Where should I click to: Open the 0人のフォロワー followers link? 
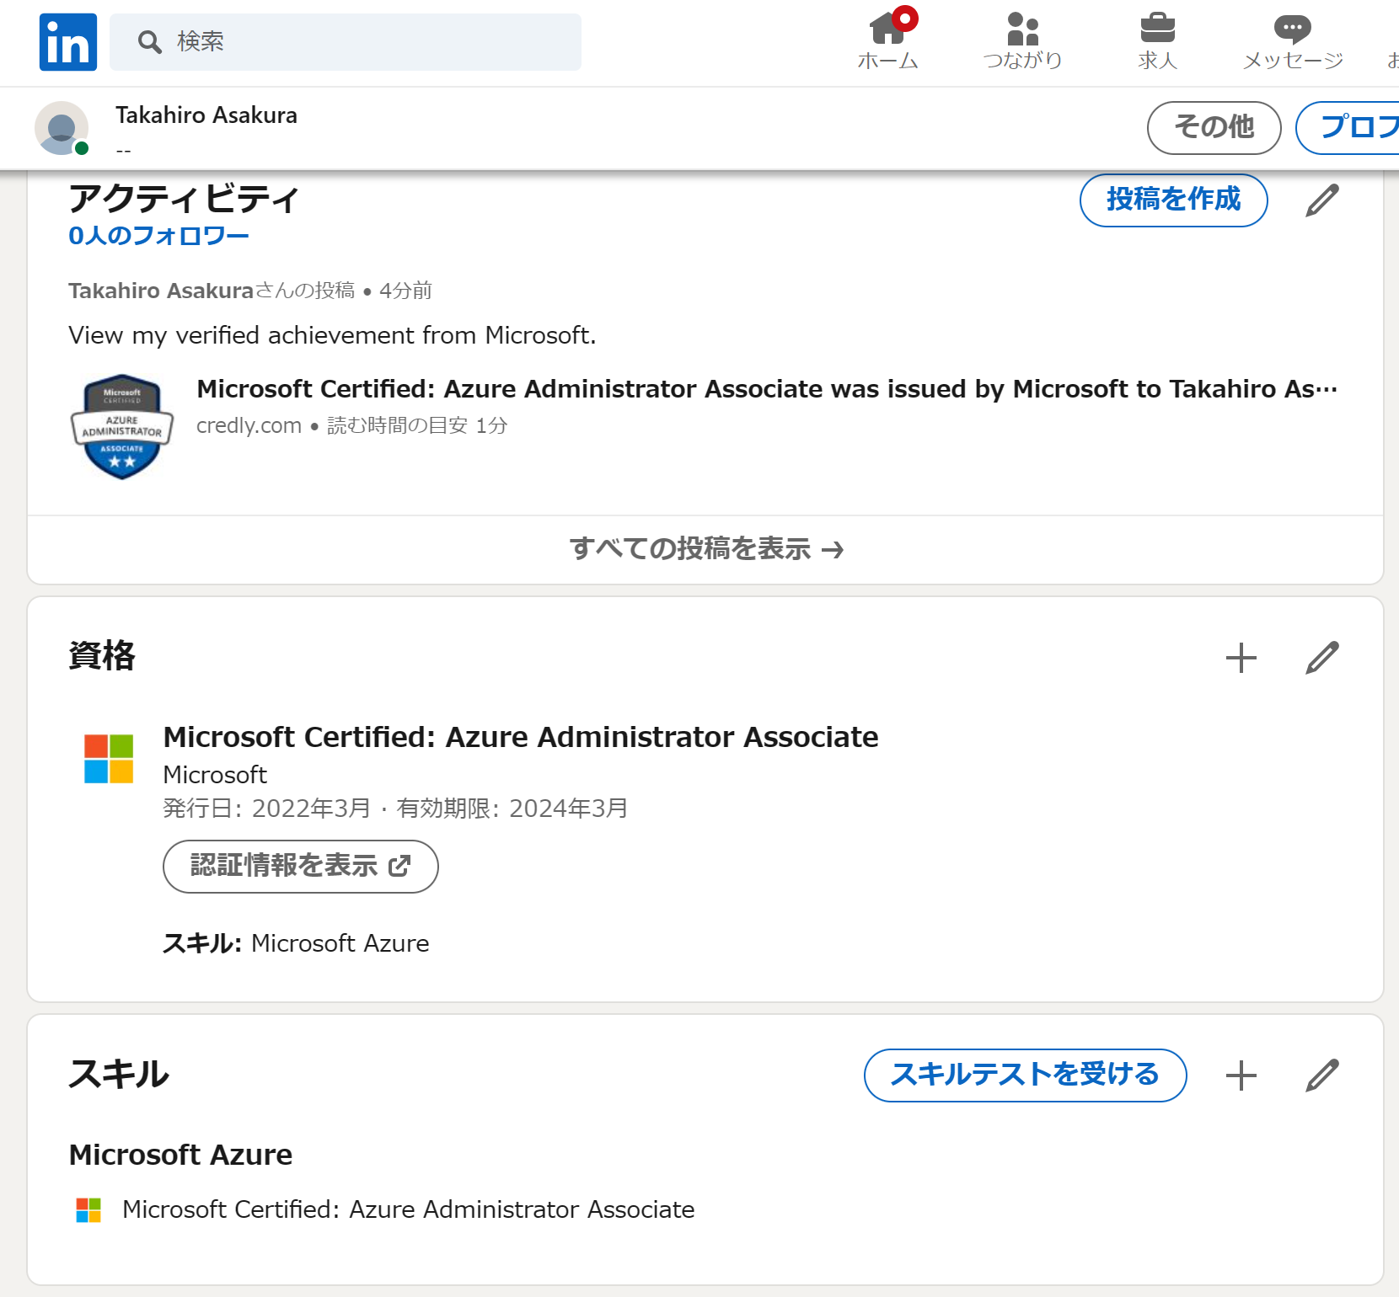click(158, 236)
